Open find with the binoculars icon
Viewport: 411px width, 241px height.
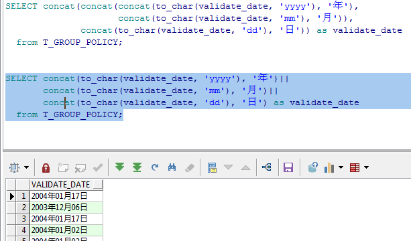172,167
